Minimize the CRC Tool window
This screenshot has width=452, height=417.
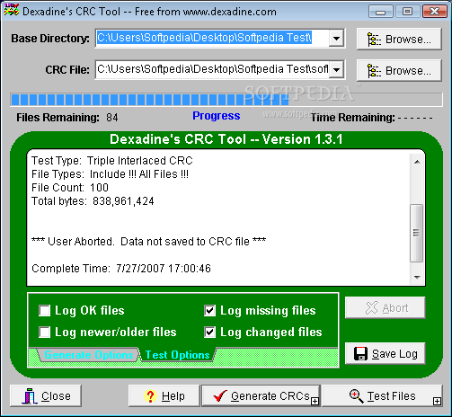tap(380, 12)
